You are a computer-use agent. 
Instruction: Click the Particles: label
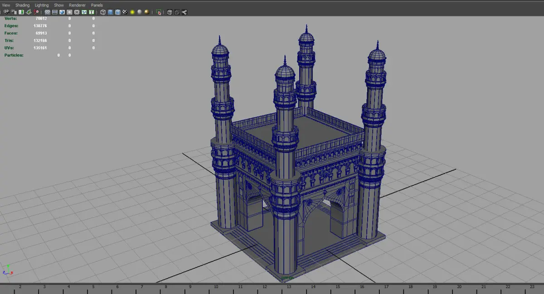pos(14,55)
